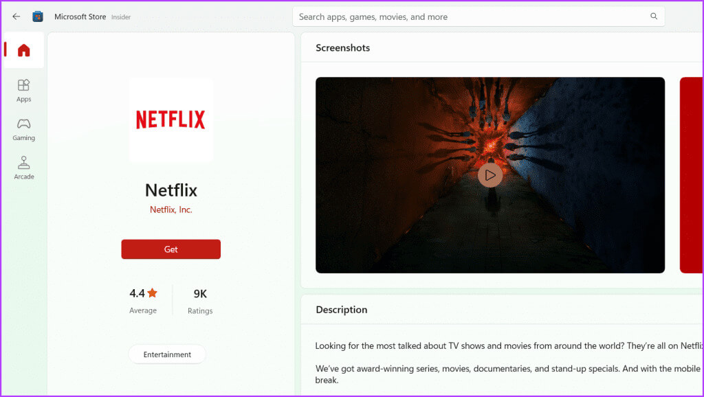Click the 'We've got award-winning series' paragraph
The image size is (704, 397).
click(x=508, y=374)
